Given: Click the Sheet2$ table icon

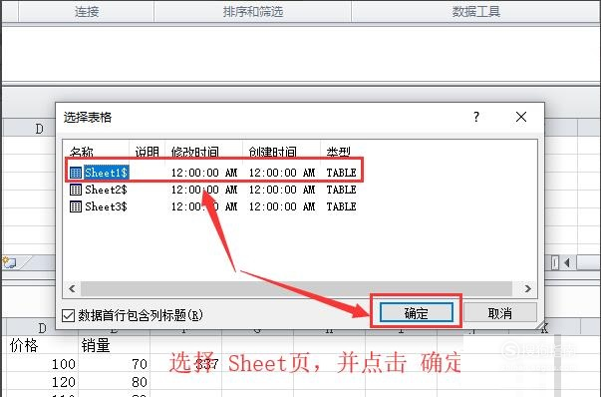Looking at the screenshot, I should click(x=76, y=190).
